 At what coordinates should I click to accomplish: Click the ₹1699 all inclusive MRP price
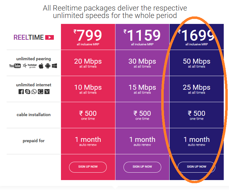coord(197,37)
